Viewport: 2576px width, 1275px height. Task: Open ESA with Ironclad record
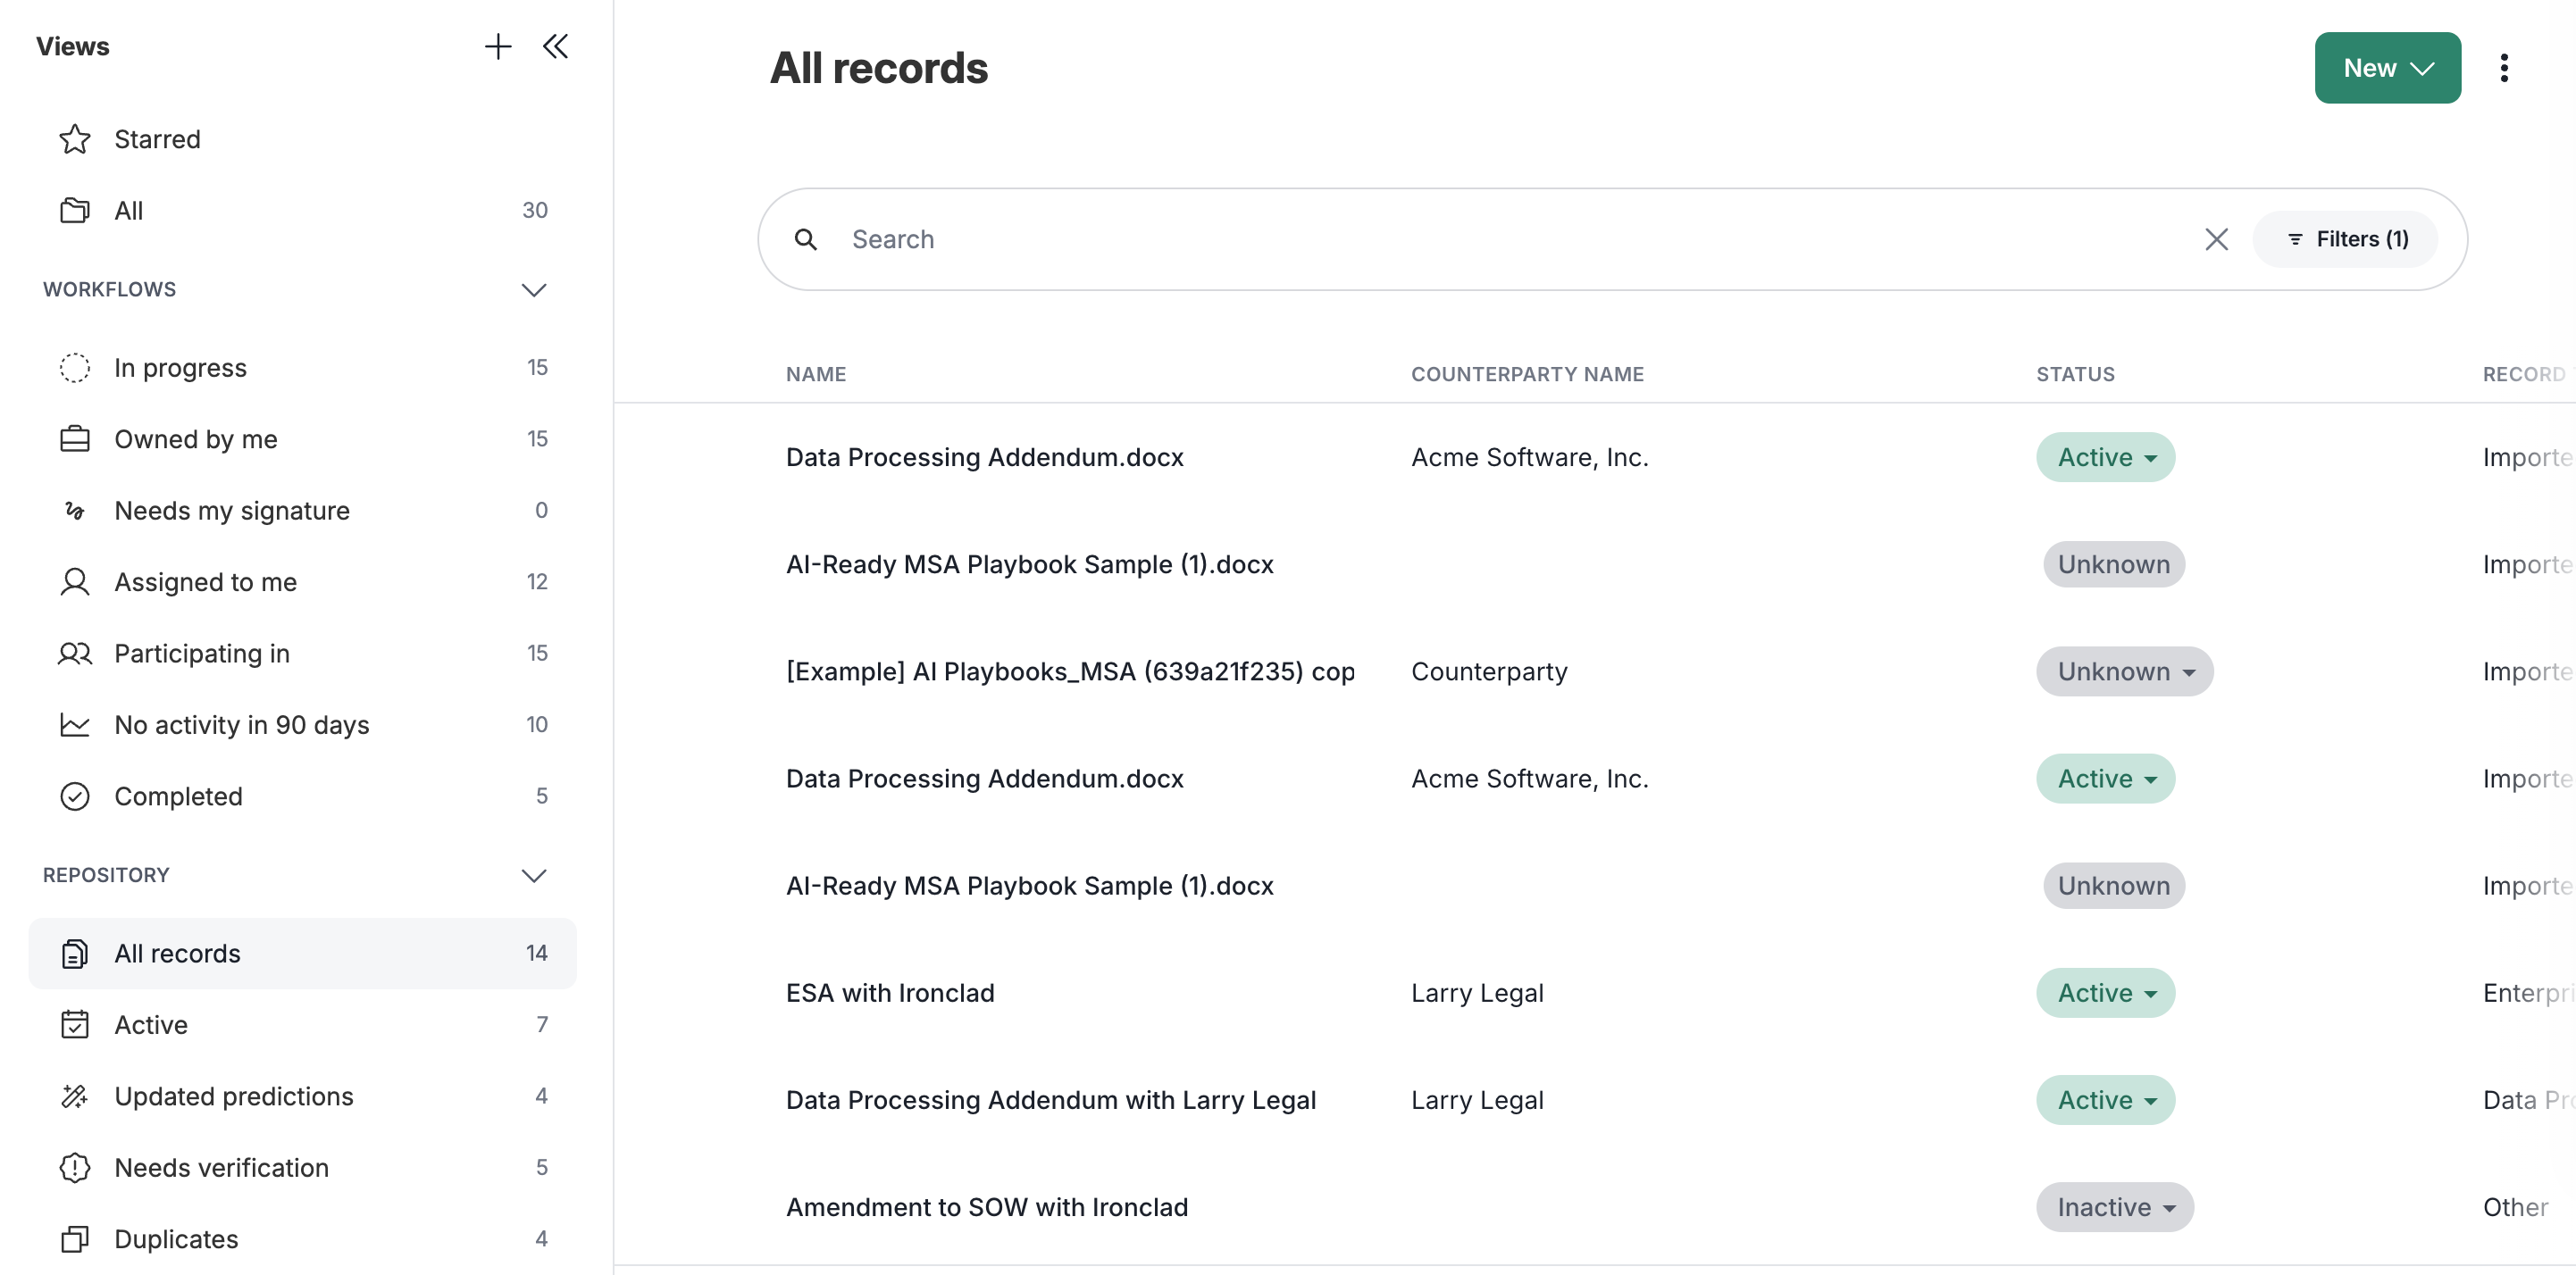tap(890, 993)
